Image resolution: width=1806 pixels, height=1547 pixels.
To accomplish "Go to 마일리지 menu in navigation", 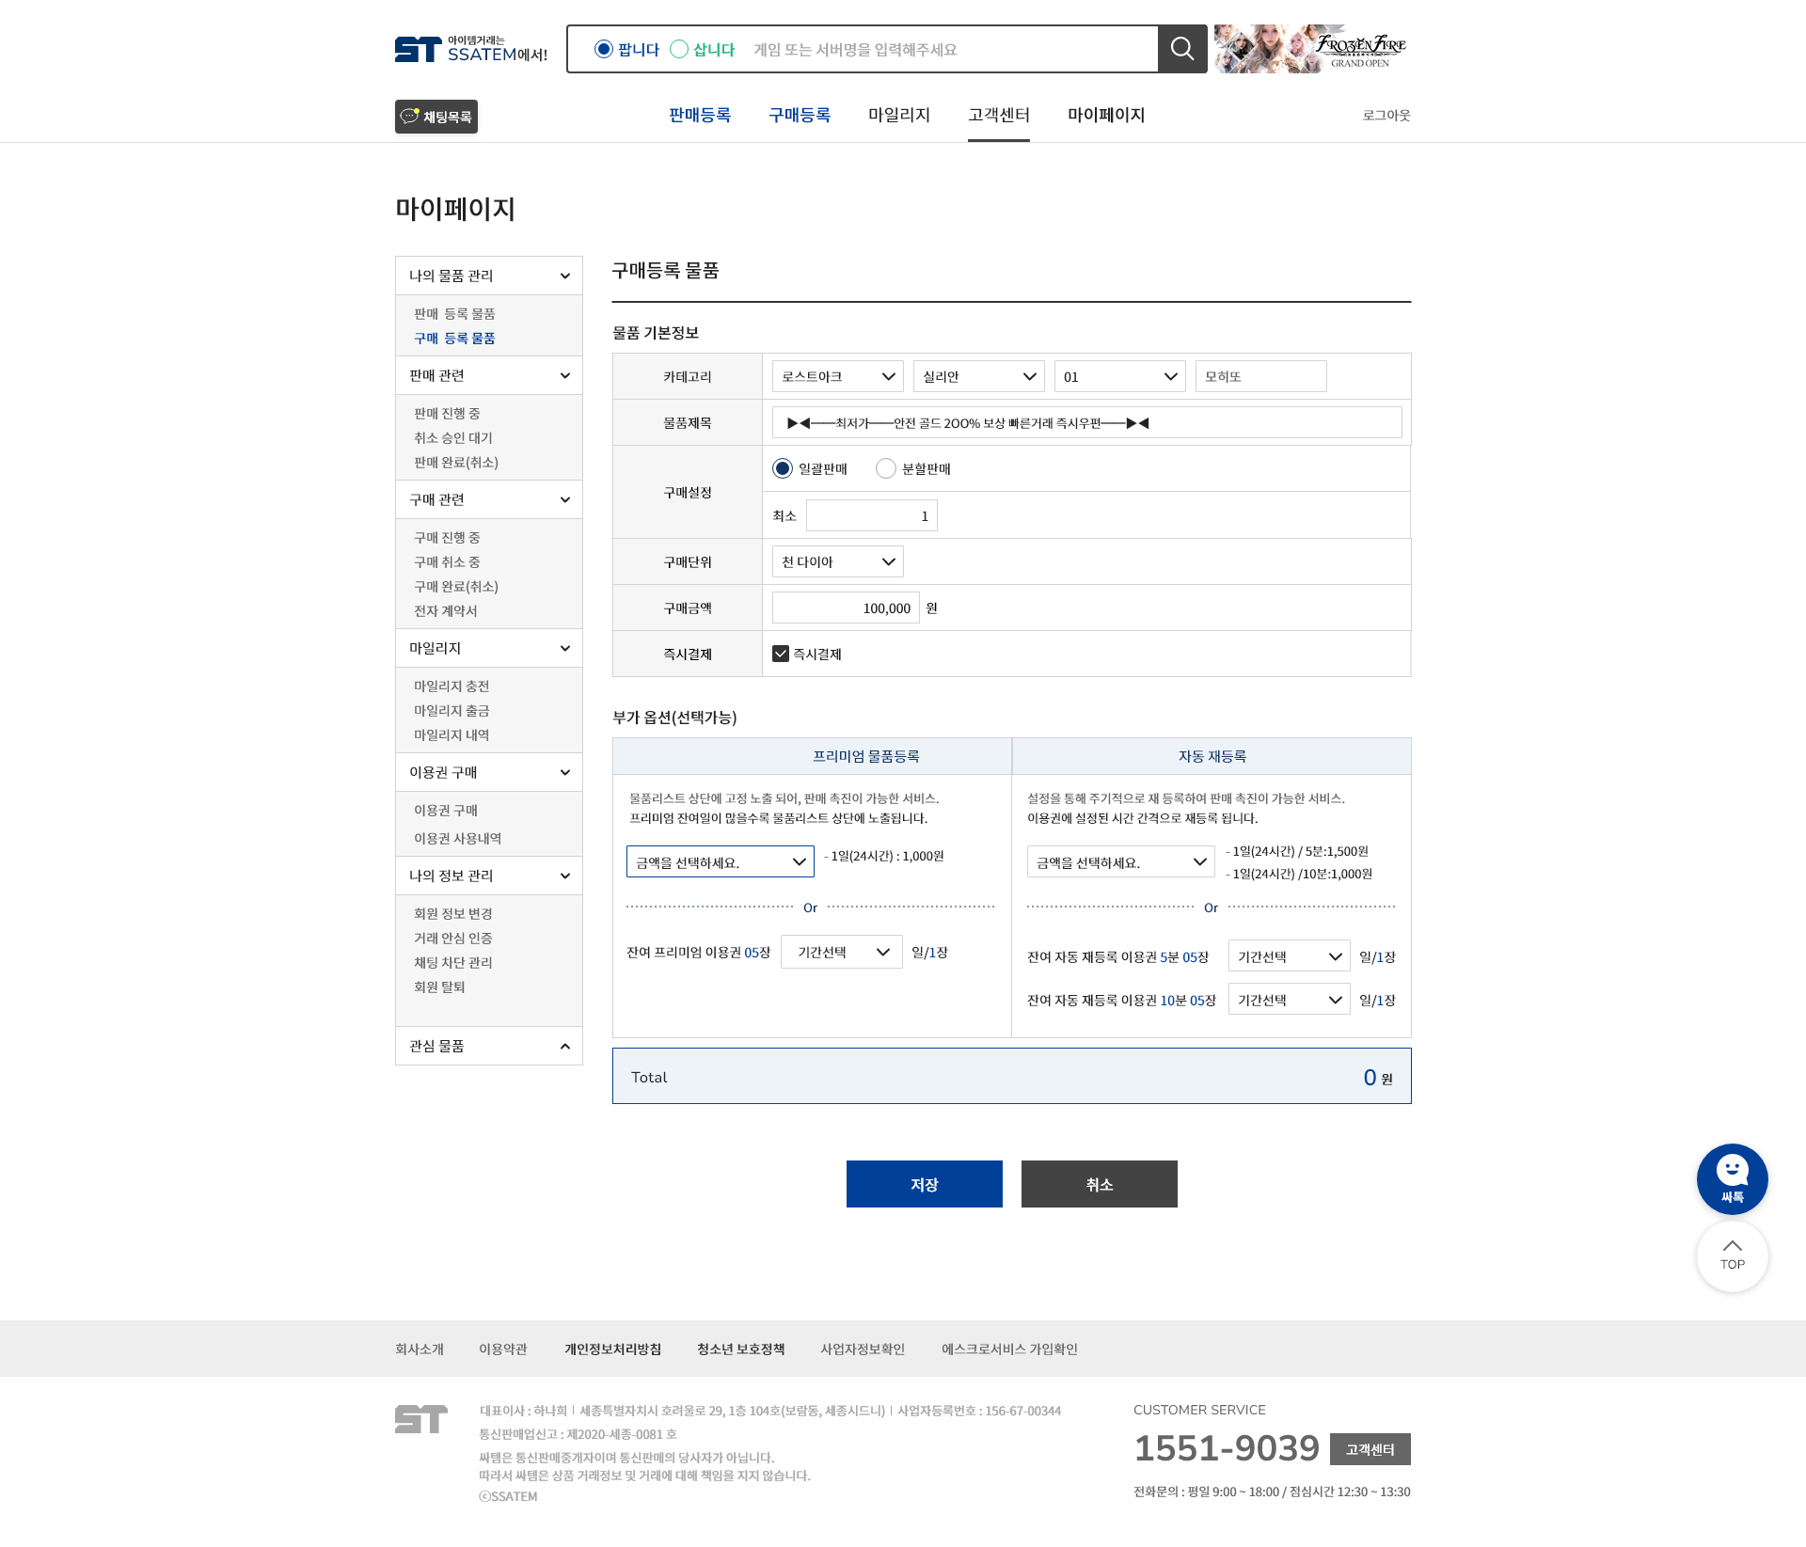I will point(899,115).
